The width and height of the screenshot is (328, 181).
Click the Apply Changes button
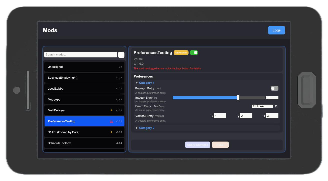[198, 145]
